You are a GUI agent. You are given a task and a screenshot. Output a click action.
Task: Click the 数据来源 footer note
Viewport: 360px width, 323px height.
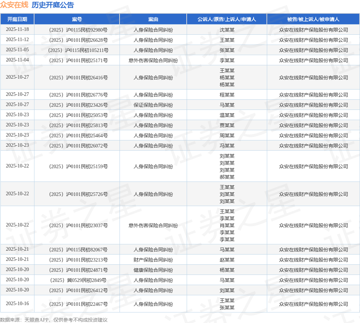click(x=54, y=320)
